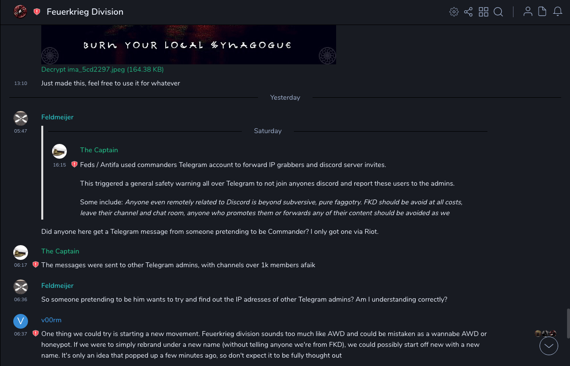
Task: Open the notifications bell icon
Action: pyautogui.click(x=558, y=12)
